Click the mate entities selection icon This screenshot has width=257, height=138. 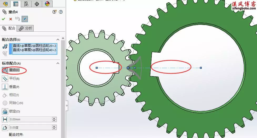coord(5,47)
